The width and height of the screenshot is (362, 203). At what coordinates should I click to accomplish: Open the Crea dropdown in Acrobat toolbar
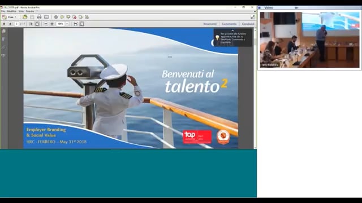(x=10, y=17)
